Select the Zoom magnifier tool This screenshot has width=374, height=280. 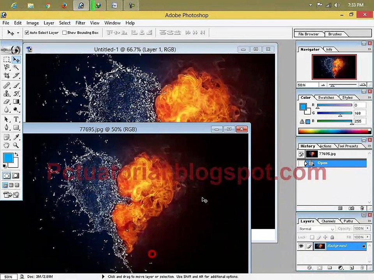pos(16,145)
